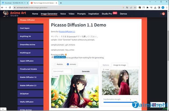
Task: Click the Generate button
Action: [86, 71]
